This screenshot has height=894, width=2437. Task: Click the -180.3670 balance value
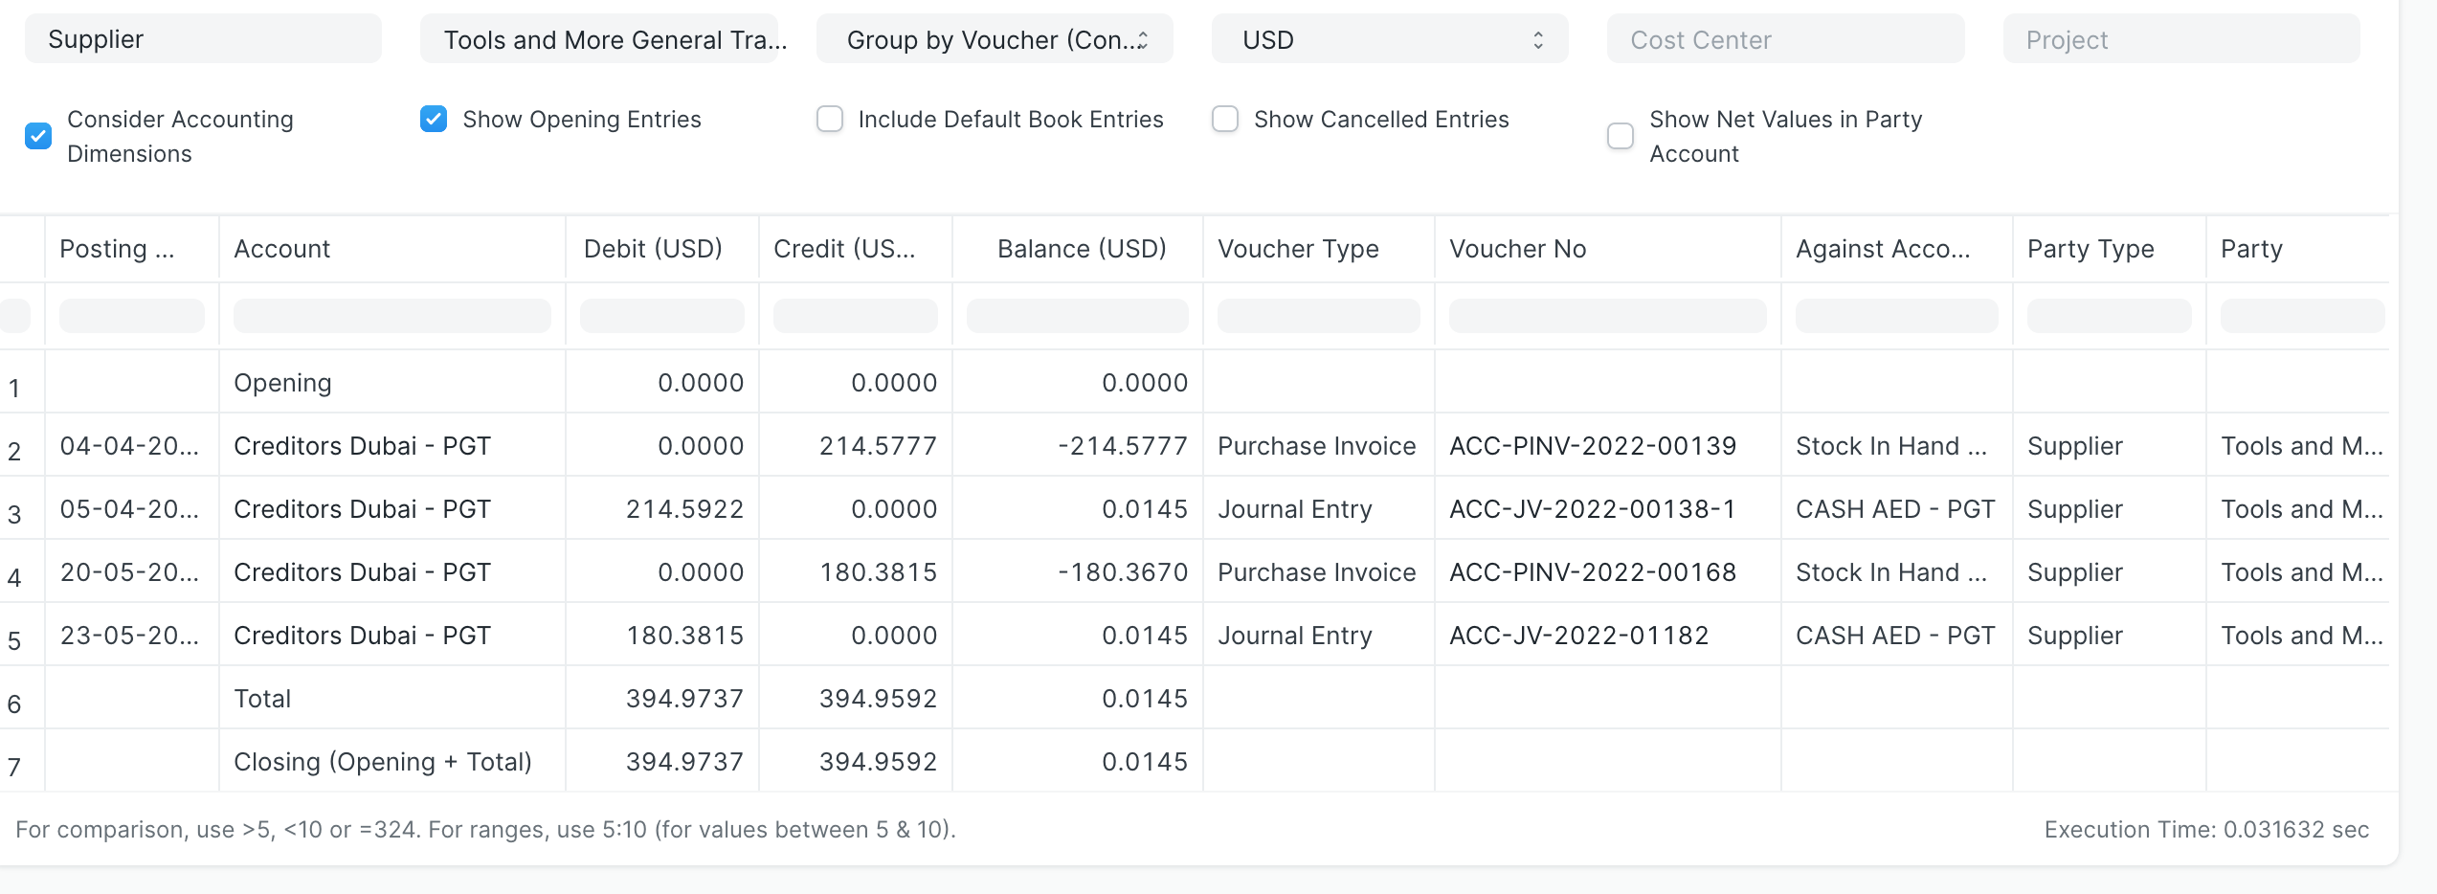pos(1123,572)
